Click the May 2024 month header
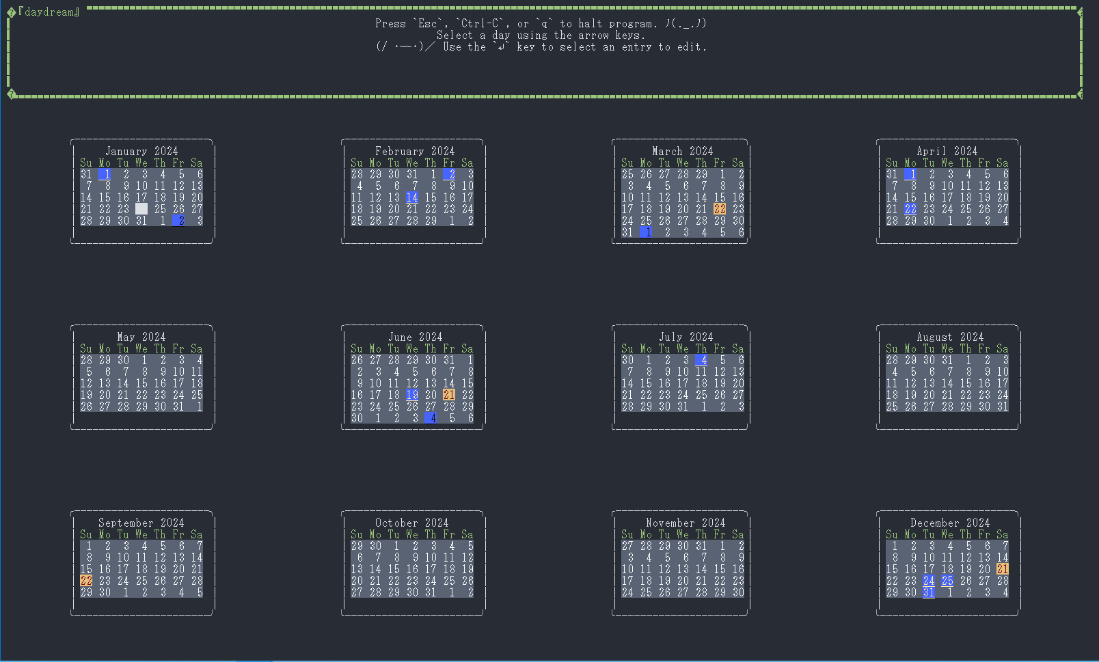 (141, 336)
